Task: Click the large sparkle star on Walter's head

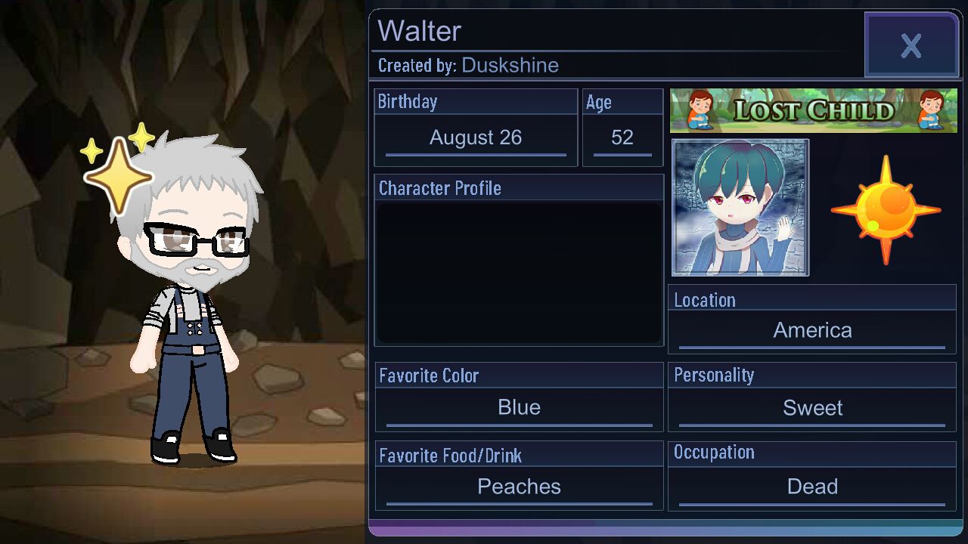Action: 118,176
